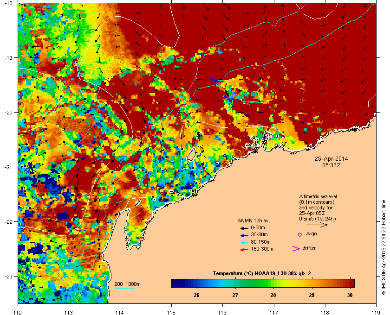Screen dimensions: 390x315
Task: Click the 05:33Z time label
Action: click(x=331, y=165)
